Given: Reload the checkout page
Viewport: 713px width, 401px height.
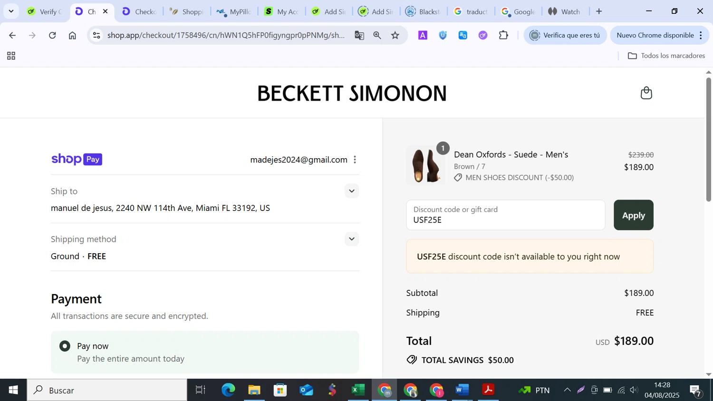Looking at the screenshot, I should click(52, 35).
